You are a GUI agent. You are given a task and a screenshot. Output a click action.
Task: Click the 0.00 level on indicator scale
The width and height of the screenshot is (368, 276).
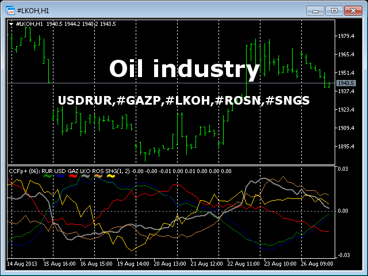(x=343, y=211)
